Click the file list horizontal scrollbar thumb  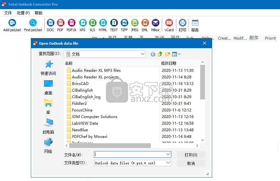coord(110,145)
